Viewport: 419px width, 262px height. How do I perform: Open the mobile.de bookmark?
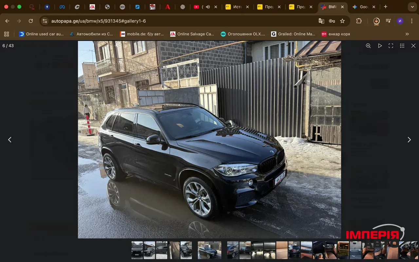142,34
